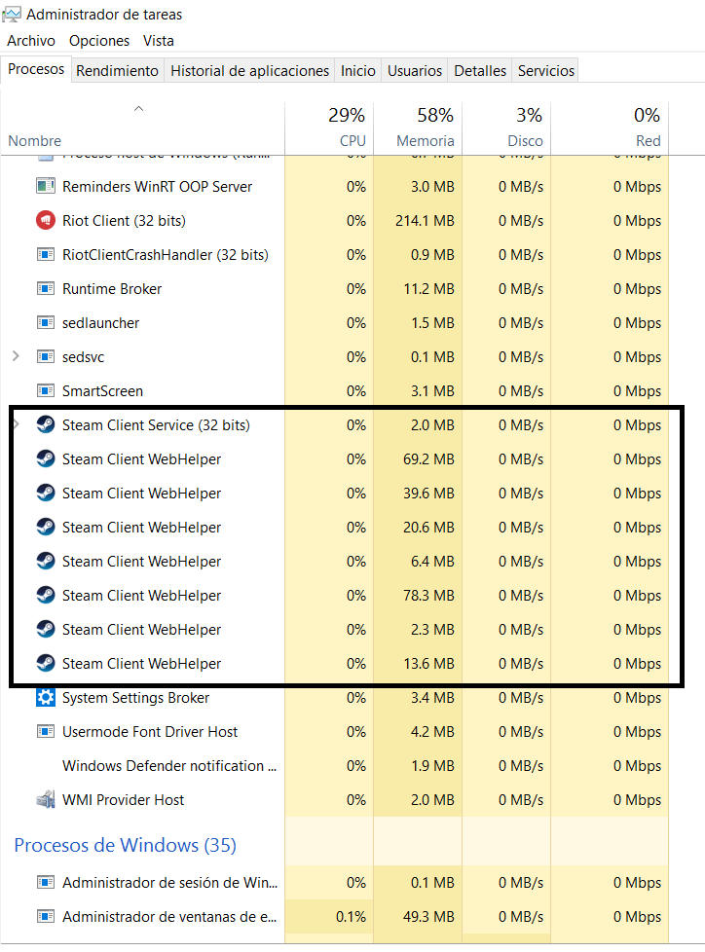
Task: Select the RiotClientCrashHandler (32 bits) name
Action: (x=166, y=254)
